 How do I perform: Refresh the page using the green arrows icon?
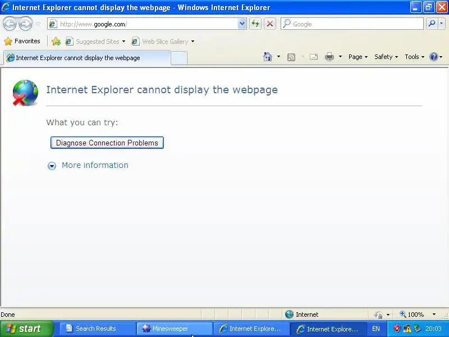tap(255, 24)
